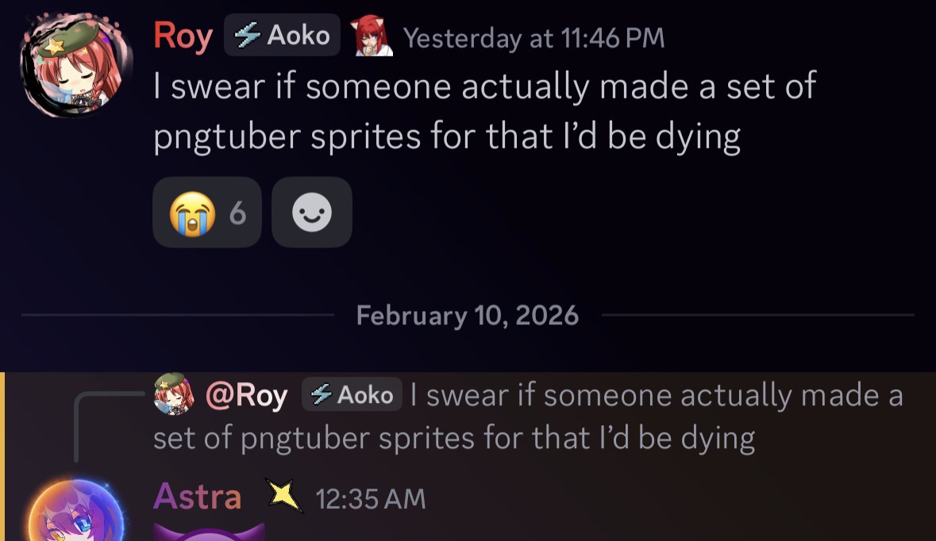
Task: Tap the small Aoko tag in reply preview
Action: click(x=352, y=395)
